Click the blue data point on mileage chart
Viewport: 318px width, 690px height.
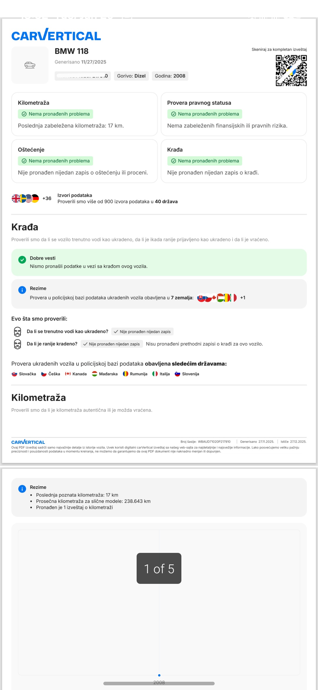point(159,675)
